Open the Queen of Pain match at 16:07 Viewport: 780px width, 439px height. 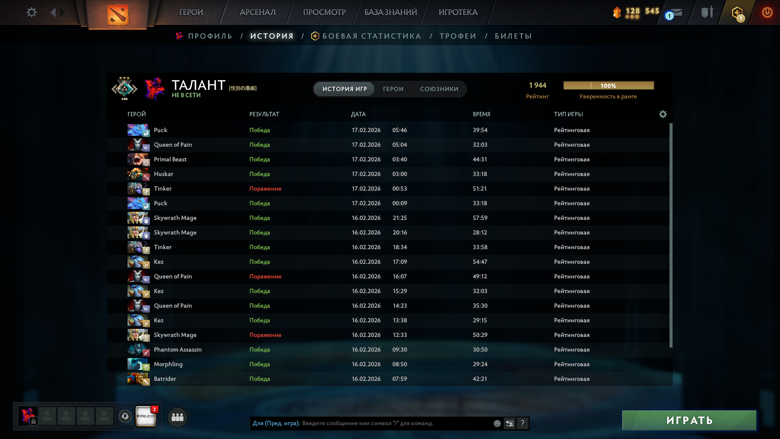[388, 276]
